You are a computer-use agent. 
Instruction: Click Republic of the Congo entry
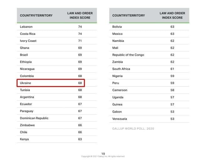coord(128,55)
